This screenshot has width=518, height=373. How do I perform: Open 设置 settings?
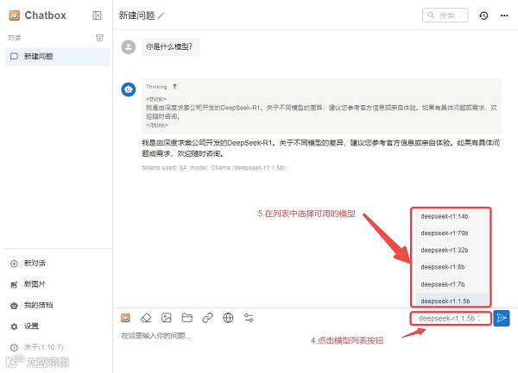point(31,326)
